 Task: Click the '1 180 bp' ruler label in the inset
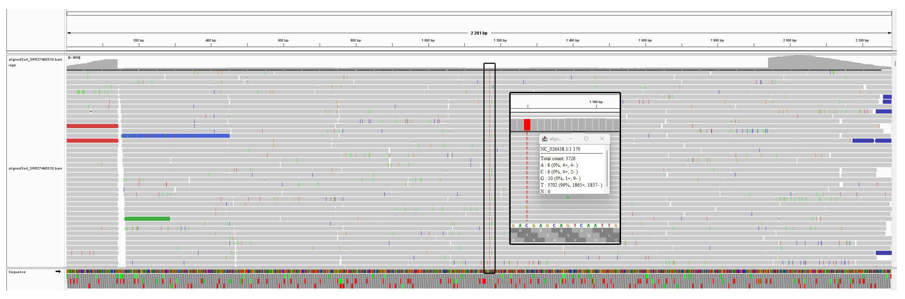coord(596,102)
